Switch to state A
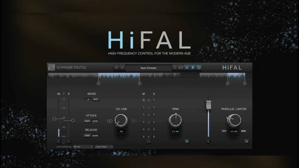Image resolution: width=299 pixels, height=168 pixels. click(187, 67)
